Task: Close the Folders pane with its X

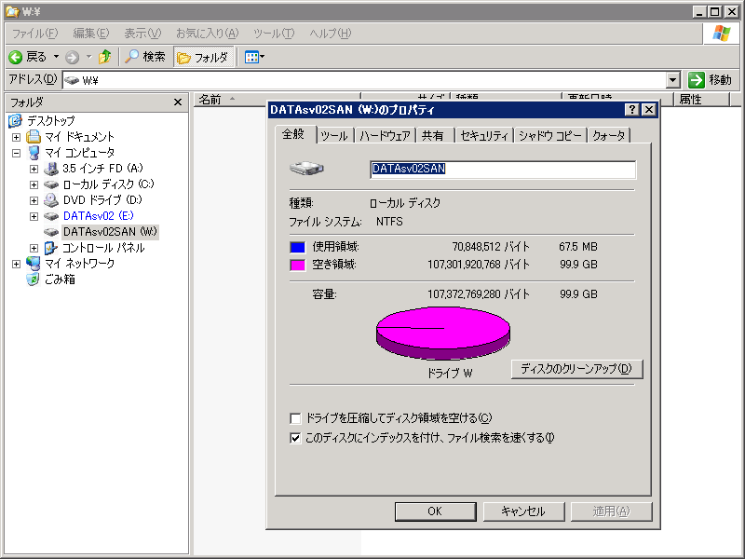Action: [178, 102]
